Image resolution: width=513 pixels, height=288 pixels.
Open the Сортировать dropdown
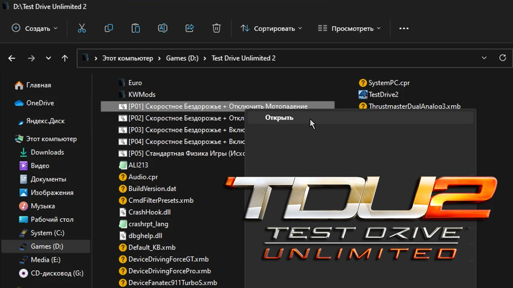(271, 28)
